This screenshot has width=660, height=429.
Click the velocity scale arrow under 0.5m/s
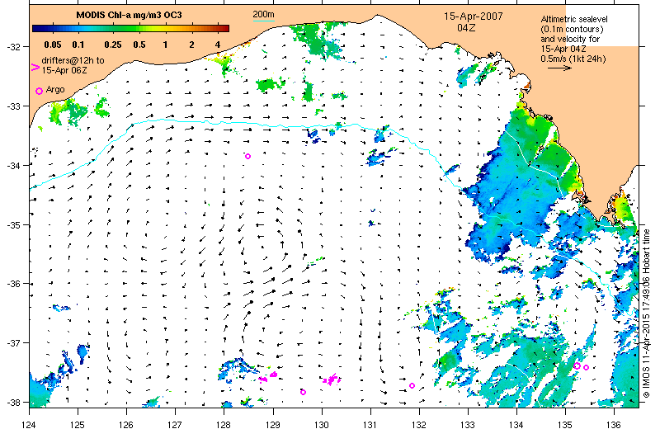[559, 68]
